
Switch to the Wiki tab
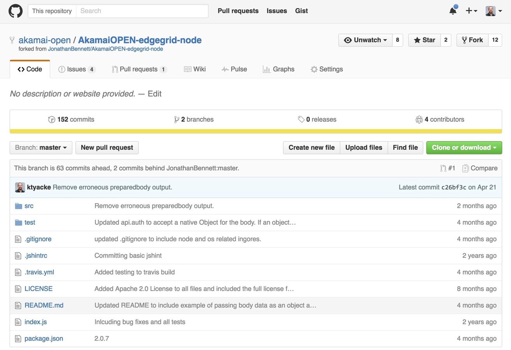(x=195, y=69)
